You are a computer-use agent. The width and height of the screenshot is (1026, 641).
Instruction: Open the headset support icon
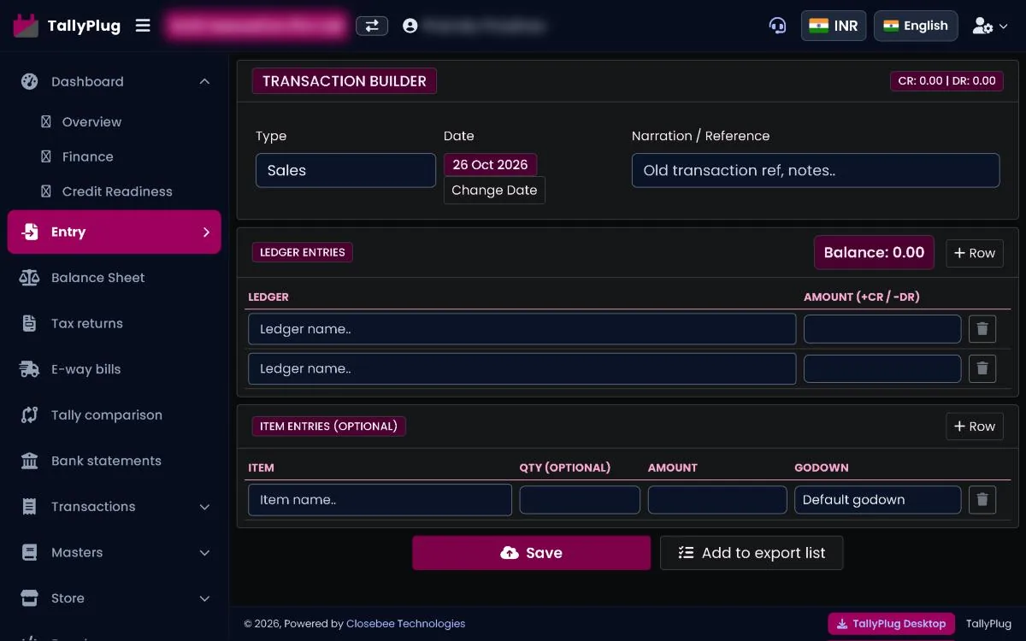pos(777,26)
